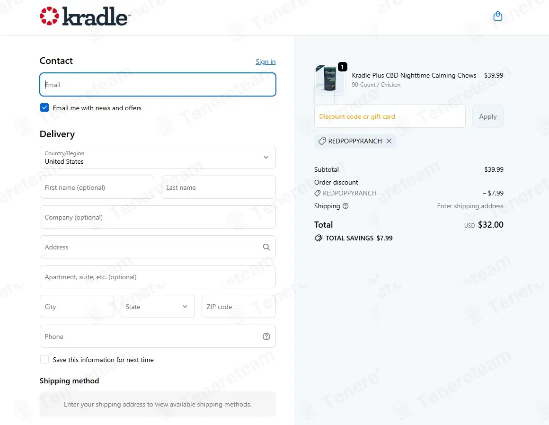Remove the REDPOPPYRANCH discount code
This screenshot has height=425, width=549.
click(x=389, y=141)
